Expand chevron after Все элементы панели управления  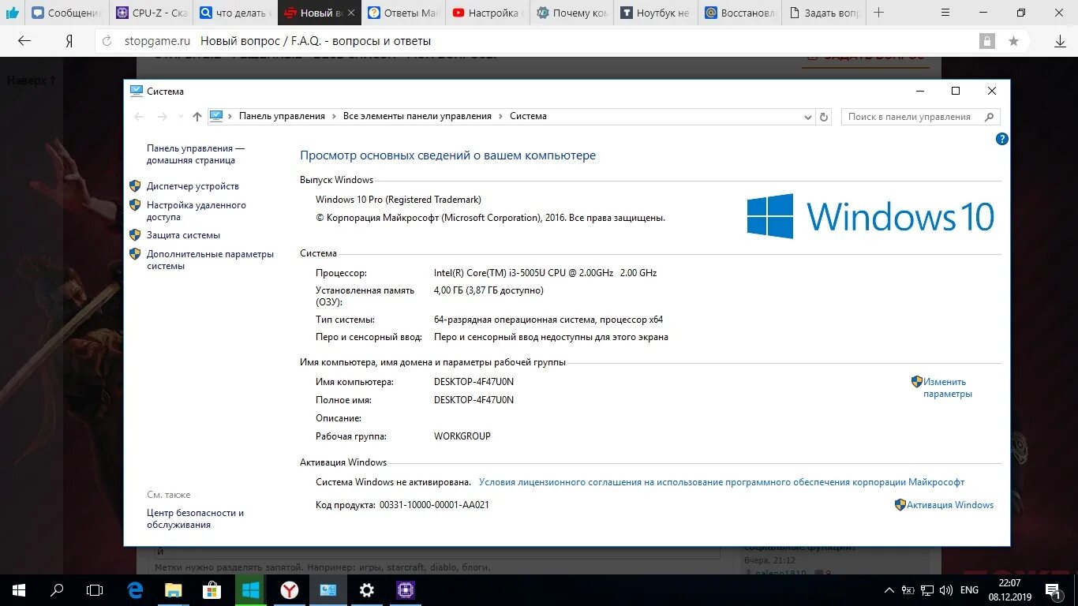pyautogui.click(x=500, y=116)
